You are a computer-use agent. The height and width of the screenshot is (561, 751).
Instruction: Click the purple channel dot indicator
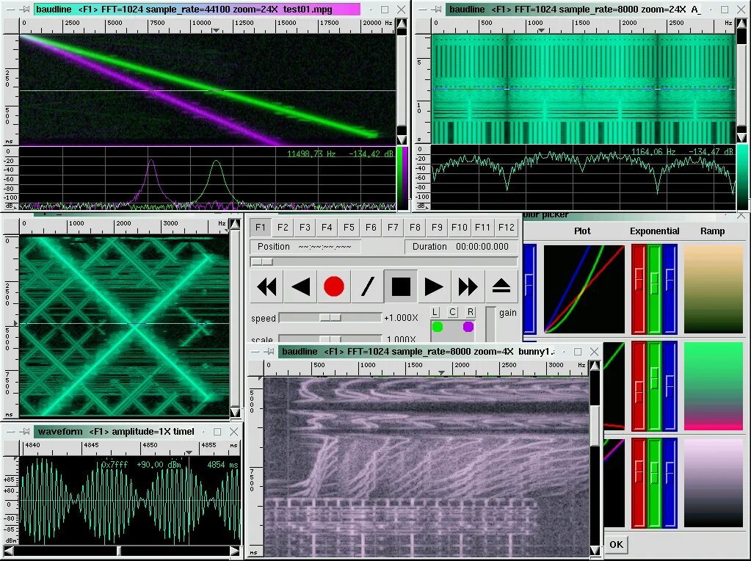(468, 327)
